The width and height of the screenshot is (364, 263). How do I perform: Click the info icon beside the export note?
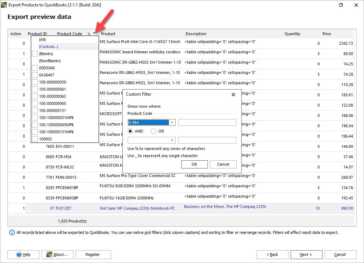pyautogui.click(x=12, y=232)
